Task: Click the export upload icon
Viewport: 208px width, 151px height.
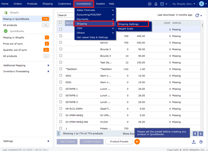Action: [194, 142]
